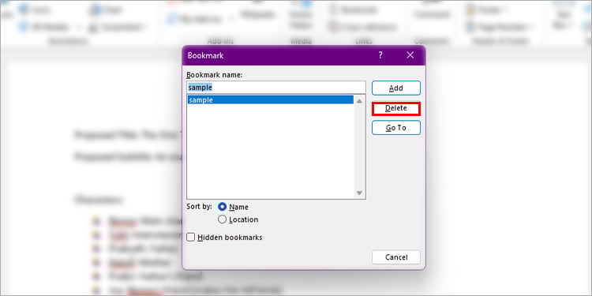
Task: Cancel the Bookmark dialog
Action: (396, 257)
